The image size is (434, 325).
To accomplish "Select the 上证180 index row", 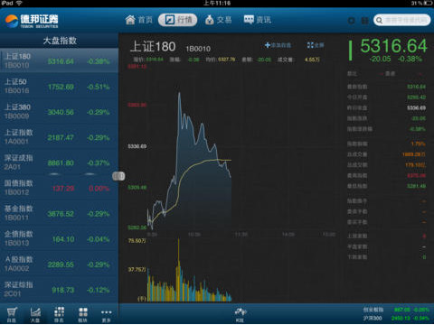I will click(59, 60).
